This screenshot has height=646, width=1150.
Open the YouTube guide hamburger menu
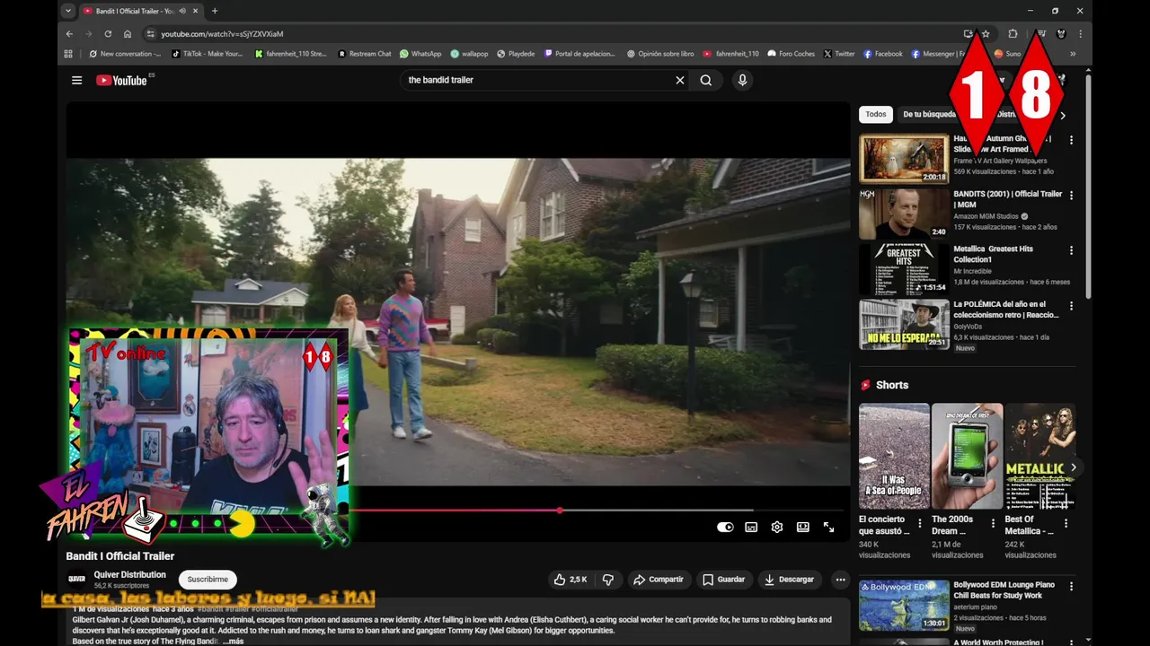(x=76, y=80)
